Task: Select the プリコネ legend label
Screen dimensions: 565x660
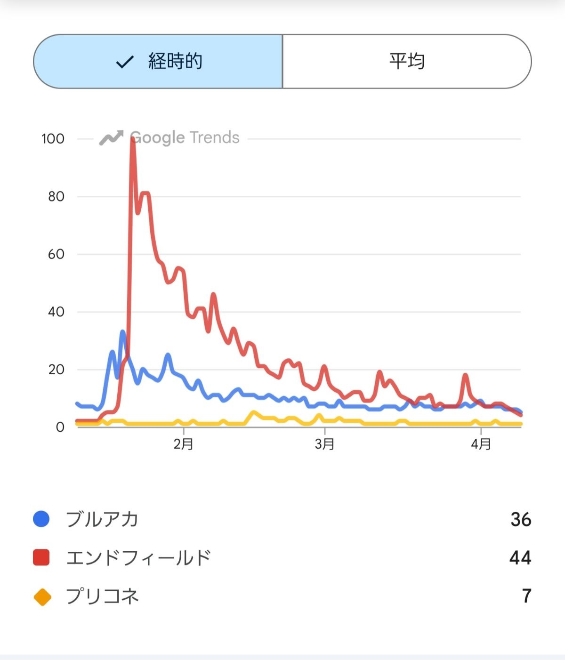Action: (102, 596)
